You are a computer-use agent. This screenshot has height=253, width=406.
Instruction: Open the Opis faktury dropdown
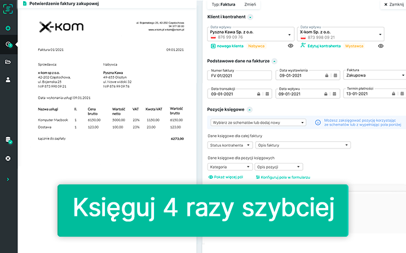(303, 145)
